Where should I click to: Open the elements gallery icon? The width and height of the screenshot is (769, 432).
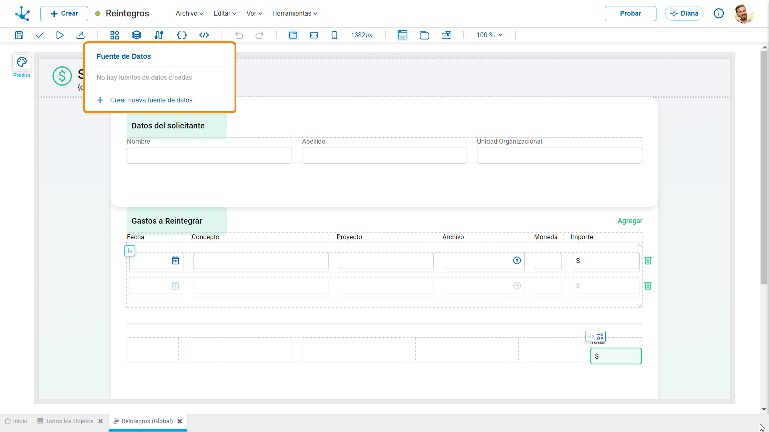[115, 35]
